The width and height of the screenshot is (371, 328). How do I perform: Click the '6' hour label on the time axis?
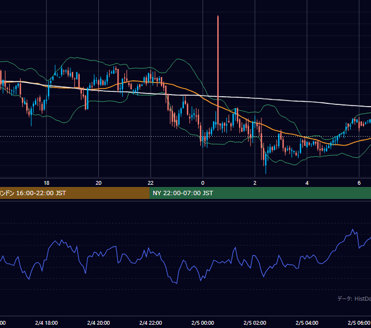[x=359, y=183]
